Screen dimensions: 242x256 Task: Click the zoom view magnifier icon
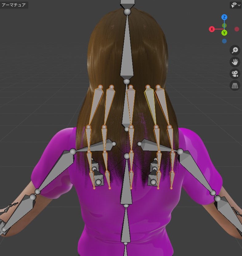[x=235, y=50]
